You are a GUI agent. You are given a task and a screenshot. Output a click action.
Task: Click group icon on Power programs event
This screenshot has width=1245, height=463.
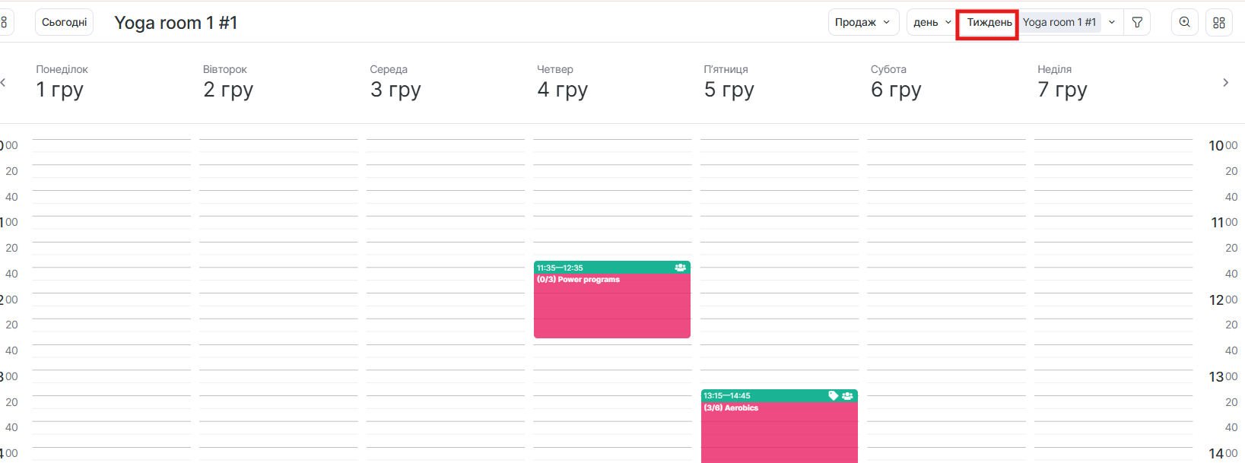(680, 268)
